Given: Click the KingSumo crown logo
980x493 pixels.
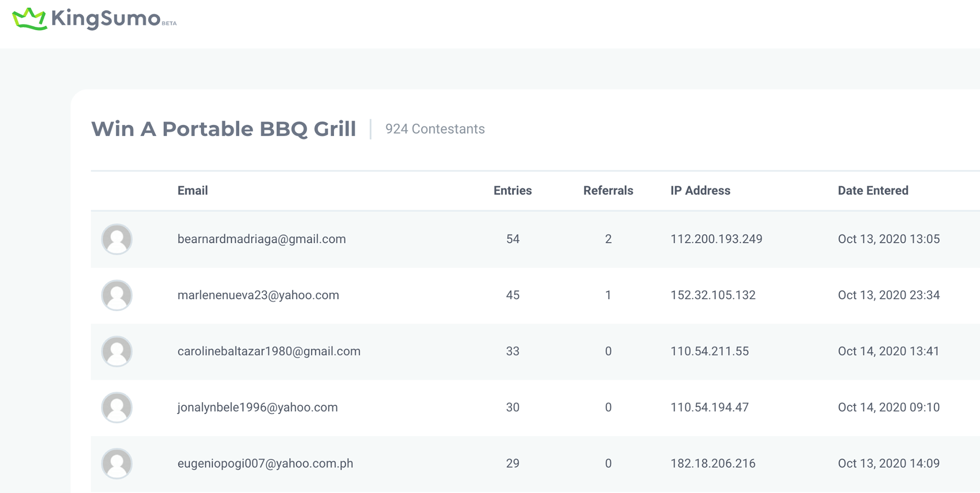Looking at the screenshot, I should 30,19.
